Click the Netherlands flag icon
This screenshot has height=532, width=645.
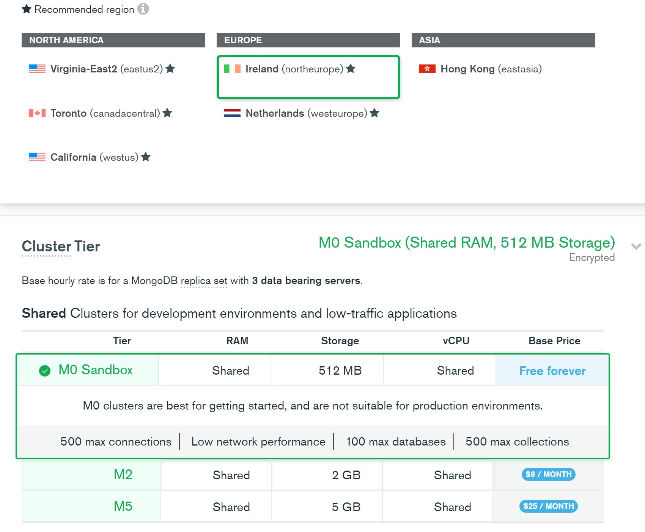pos(232,113)
